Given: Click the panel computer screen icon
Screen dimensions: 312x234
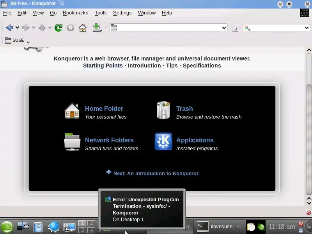Looking at the screenshot, I should [69, 227].
